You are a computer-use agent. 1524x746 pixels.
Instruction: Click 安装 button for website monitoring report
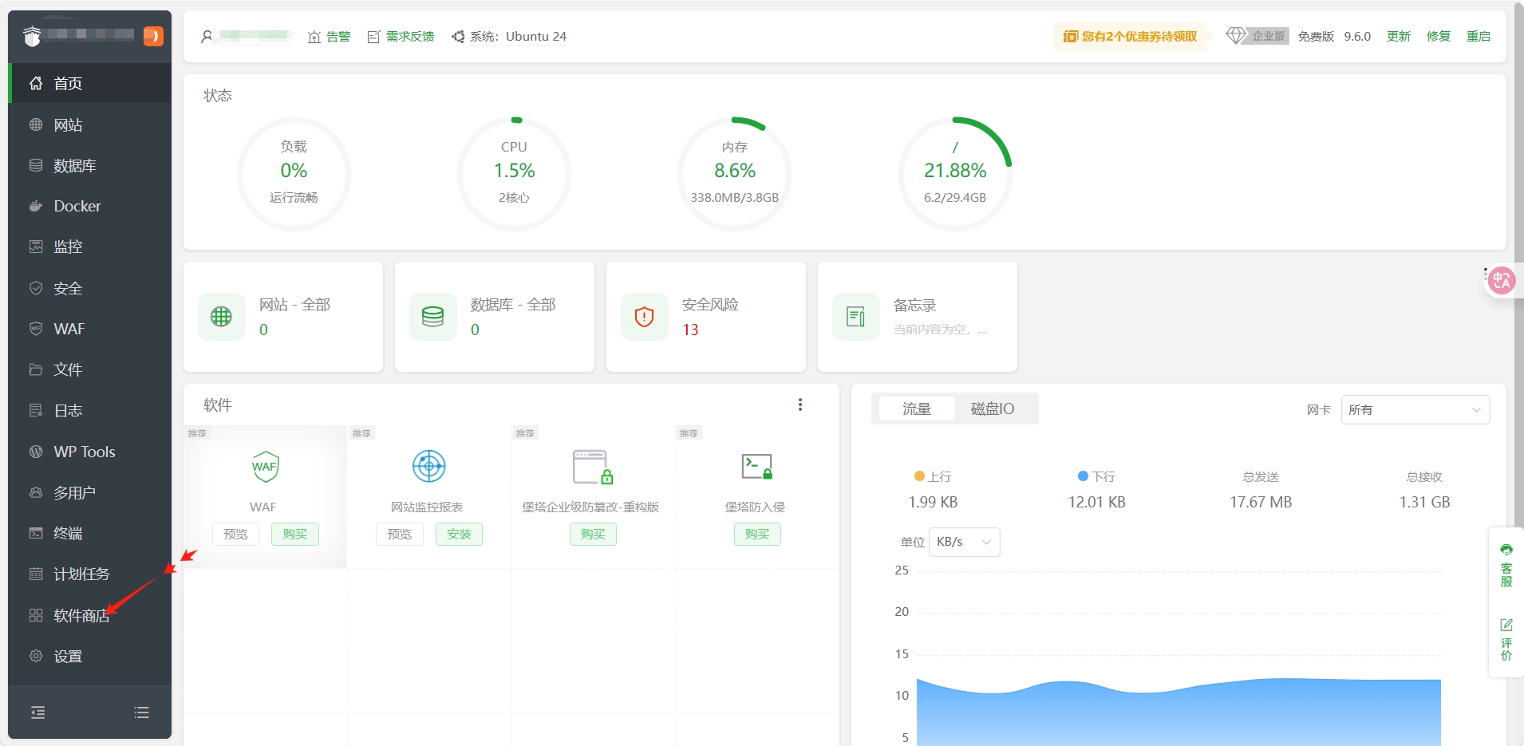click(459, 534)
